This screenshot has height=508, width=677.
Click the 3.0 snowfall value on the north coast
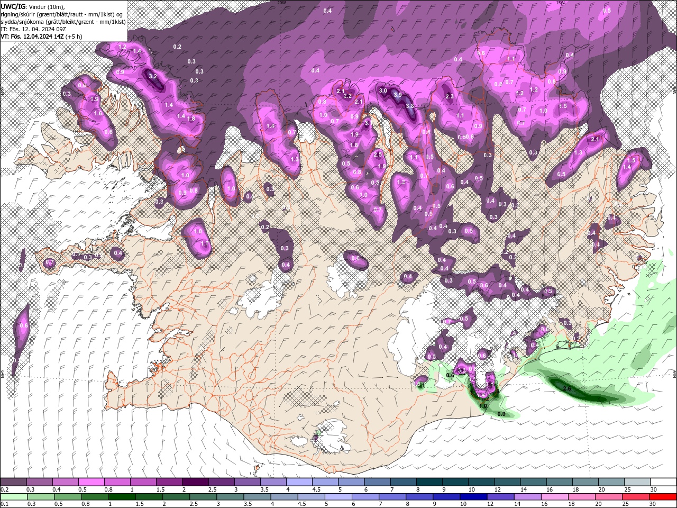(x=383, y=90)
